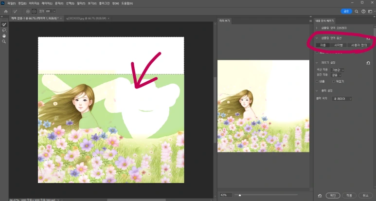
Task: Click the Home icon in options bar
Action: [6, 11]
